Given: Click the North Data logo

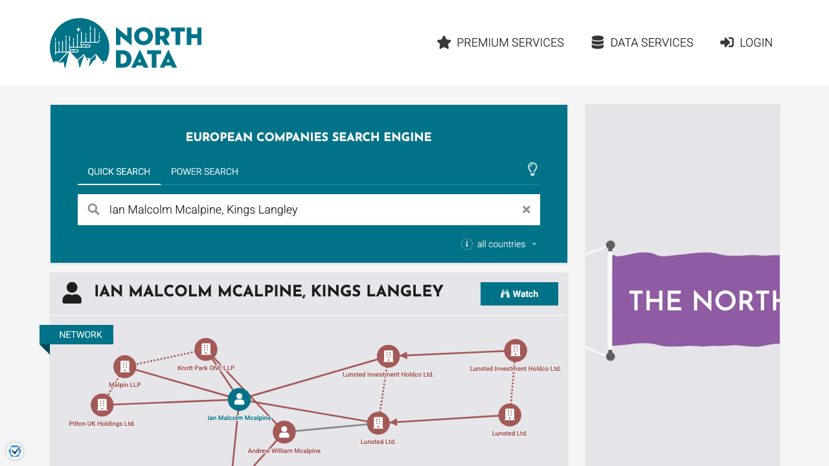Looking at the screenshot, I should click(126, 43).
